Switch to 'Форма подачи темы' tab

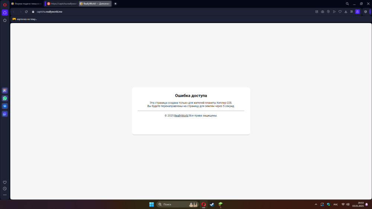pyautogui.click(x=26, y=4)
